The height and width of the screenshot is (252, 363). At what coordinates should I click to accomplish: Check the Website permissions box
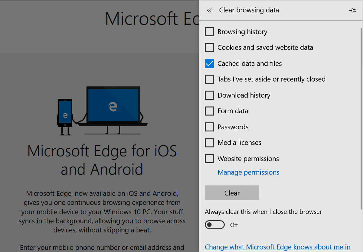[x=209, y=159]
